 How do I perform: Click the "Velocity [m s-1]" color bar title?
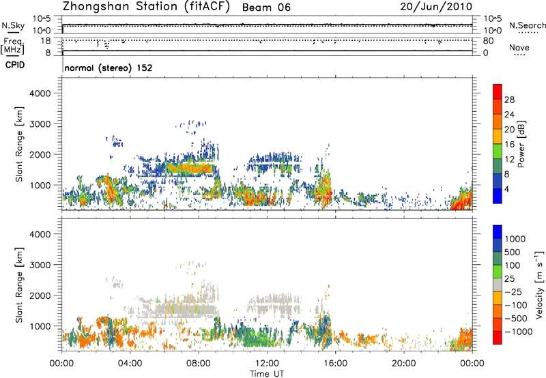click(539, 285)
